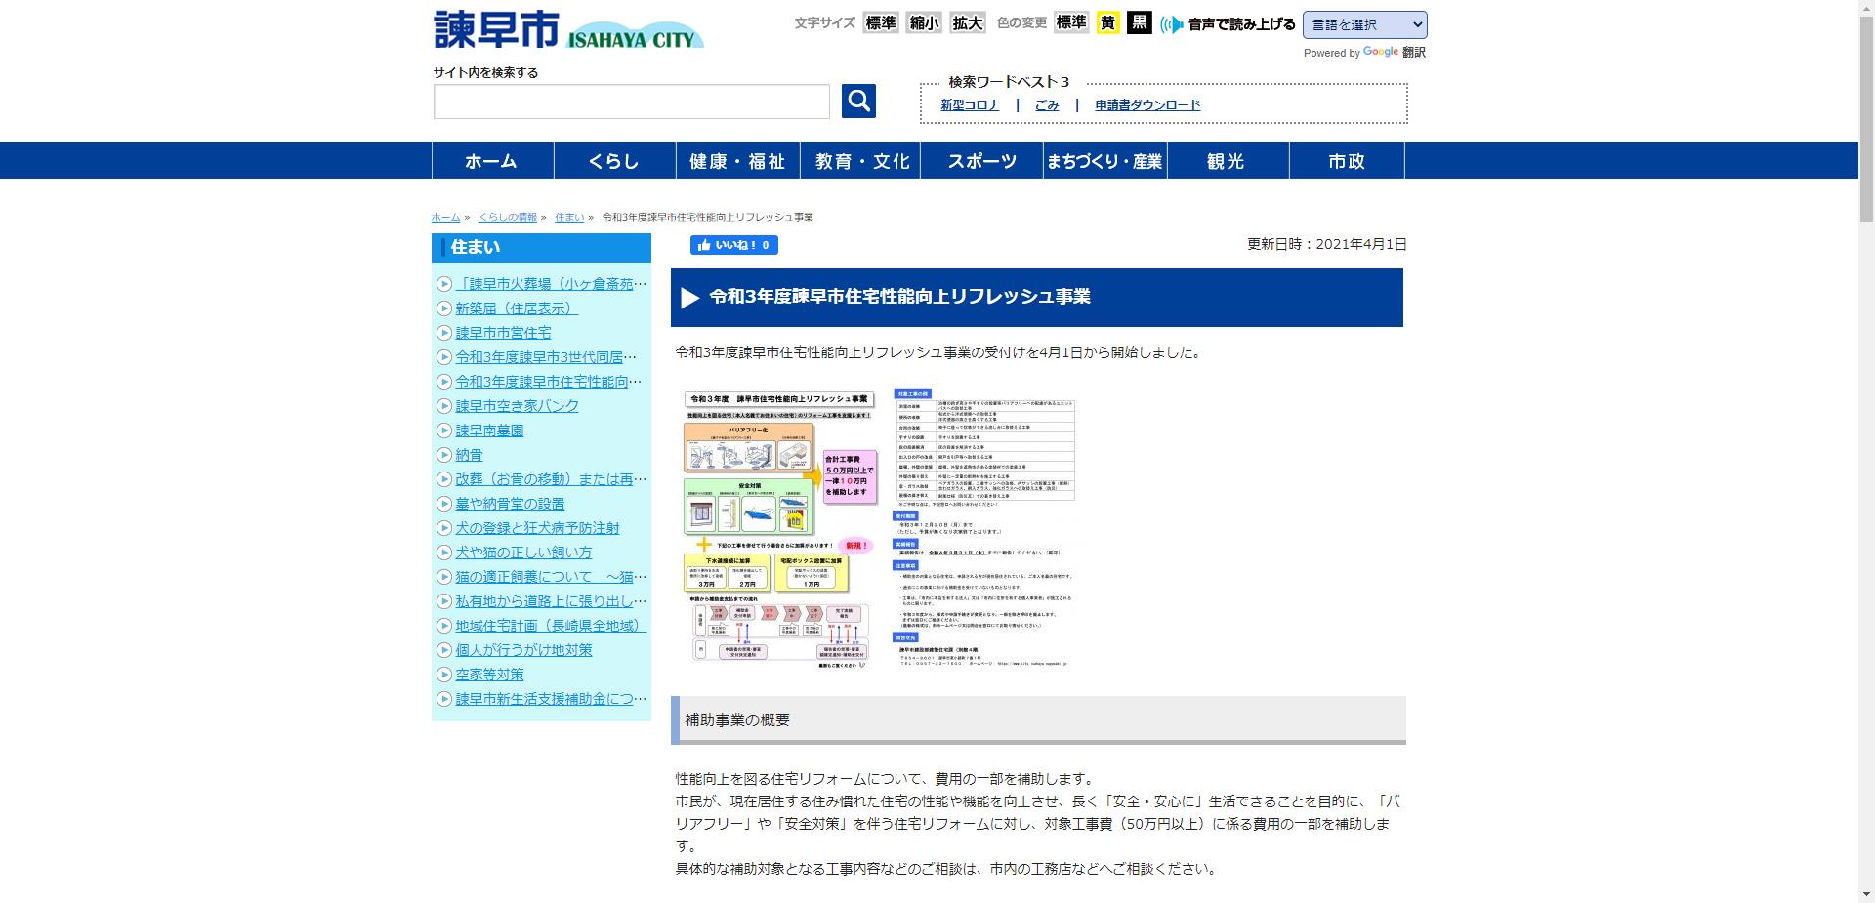Open the 申請書ダウンロード link

(x=1146, y=104)
